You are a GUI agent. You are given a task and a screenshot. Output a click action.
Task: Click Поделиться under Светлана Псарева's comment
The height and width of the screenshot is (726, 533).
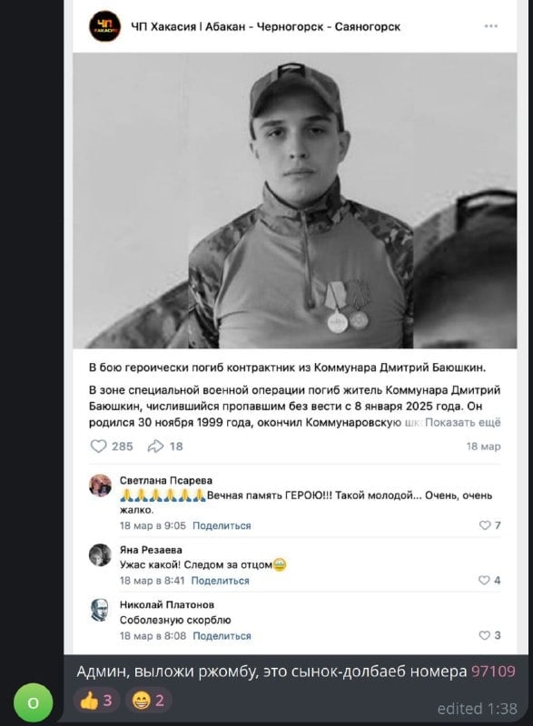(x=222, y=525)
